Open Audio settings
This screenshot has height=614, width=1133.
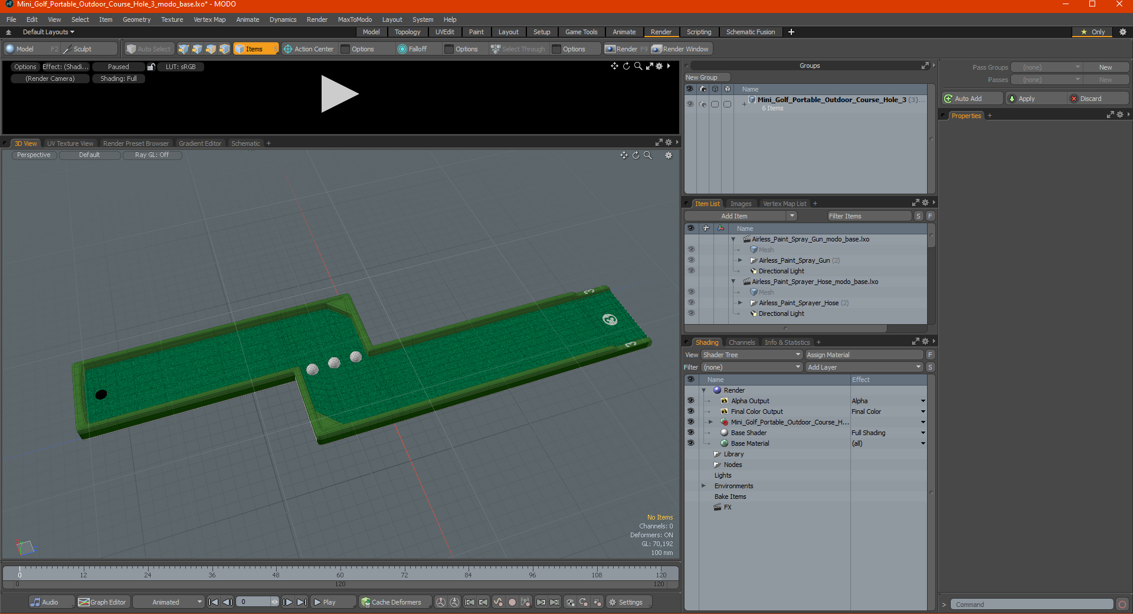[51, 602]
